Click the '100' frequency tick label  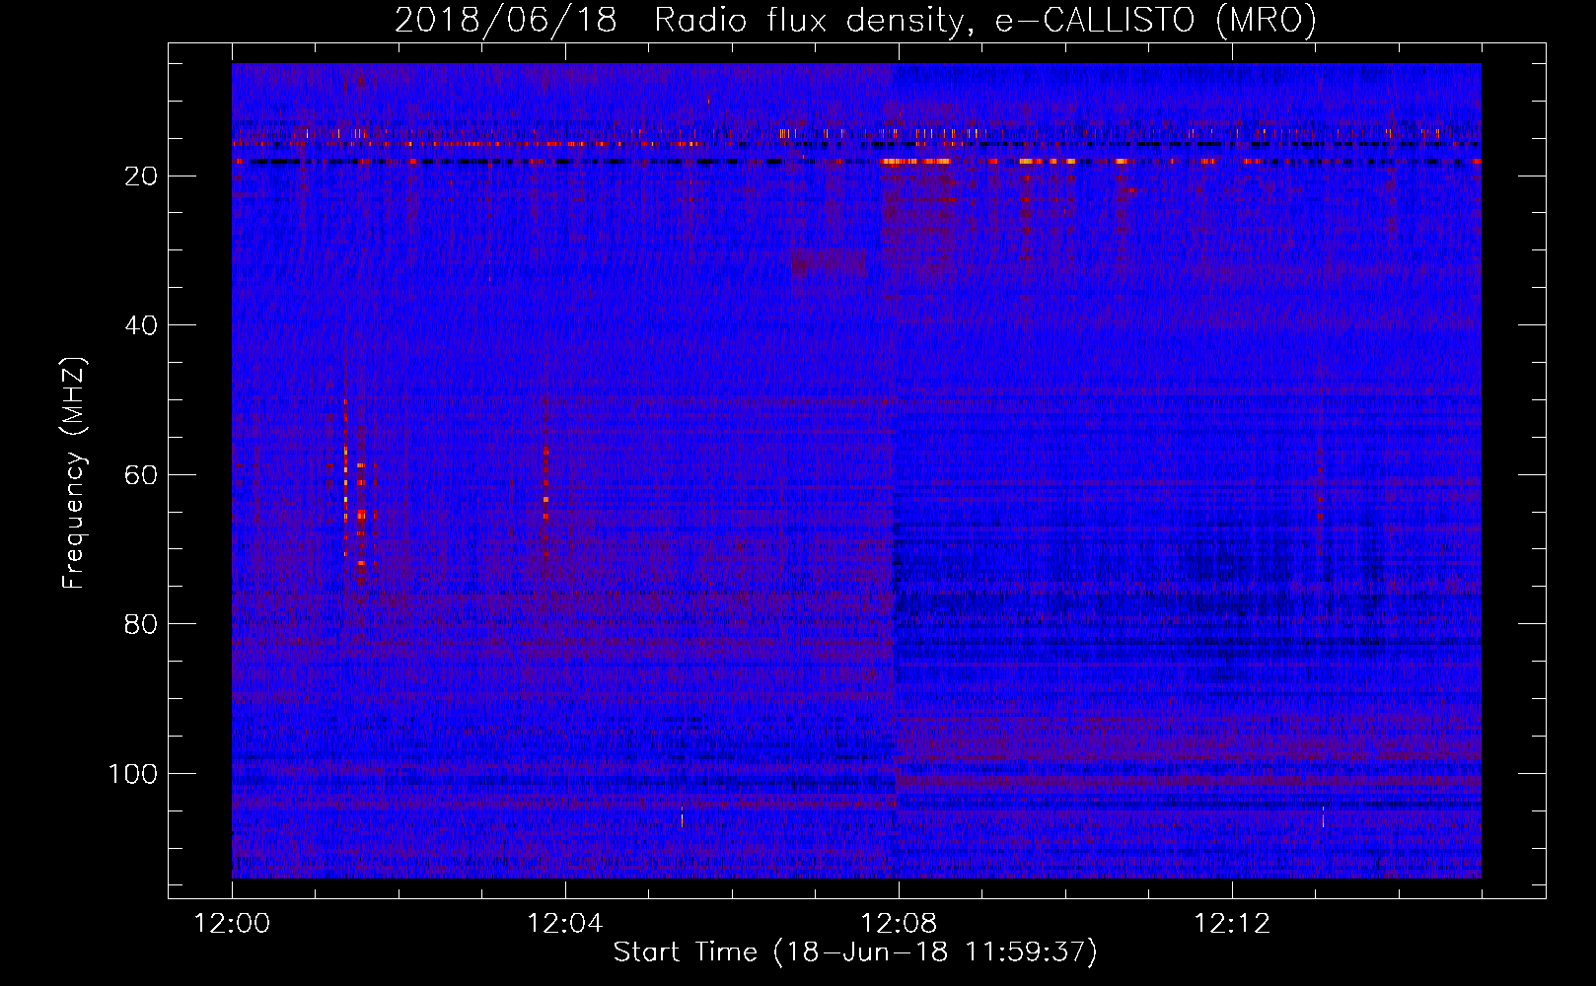133,774
